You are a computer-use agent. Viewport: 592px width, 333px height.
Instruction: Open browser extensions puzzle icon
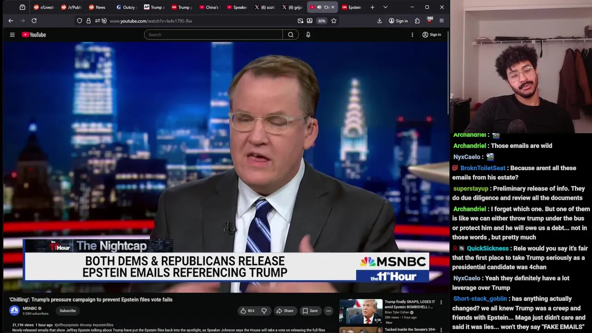coord(417,21)
